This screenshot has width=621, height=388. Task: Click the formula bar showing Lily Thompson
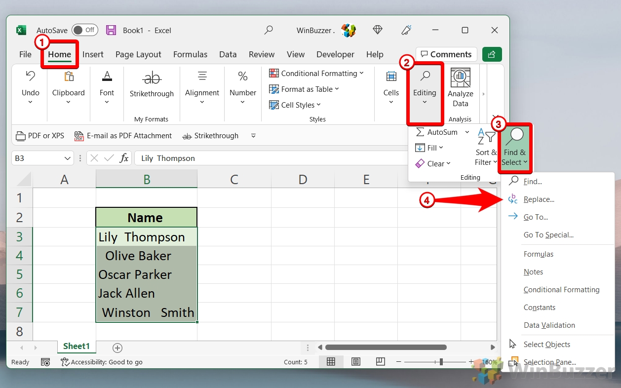tap(271, 158)
